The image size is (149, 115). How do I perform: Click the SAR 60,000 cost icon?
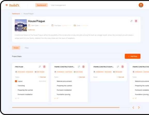pyautogui.click(x=114, y=72)
